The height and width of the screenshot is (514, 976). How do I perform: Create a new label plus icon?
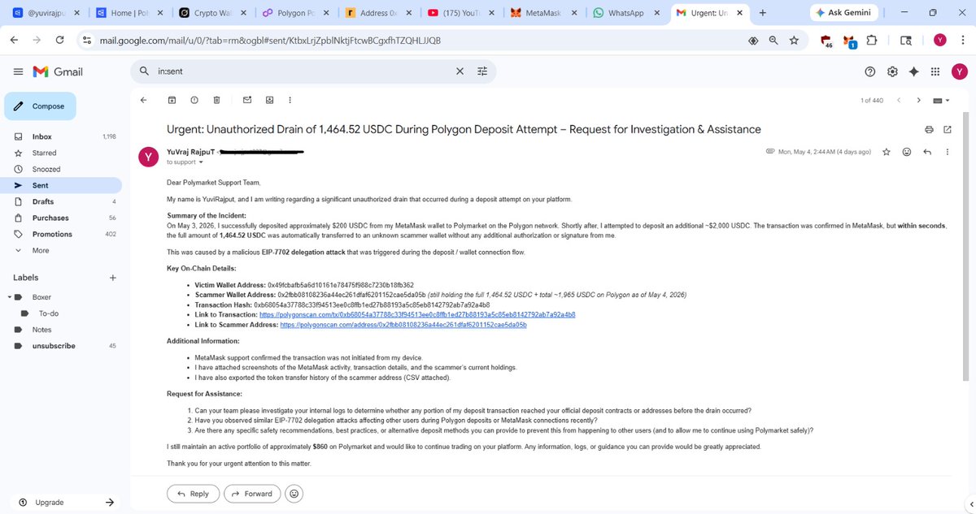(x=112, y=278)
